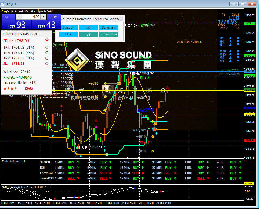The width and height of the screenshot is (259, 209).
Task: Click the M5 up-triangle trend icon
Action: 230,57
